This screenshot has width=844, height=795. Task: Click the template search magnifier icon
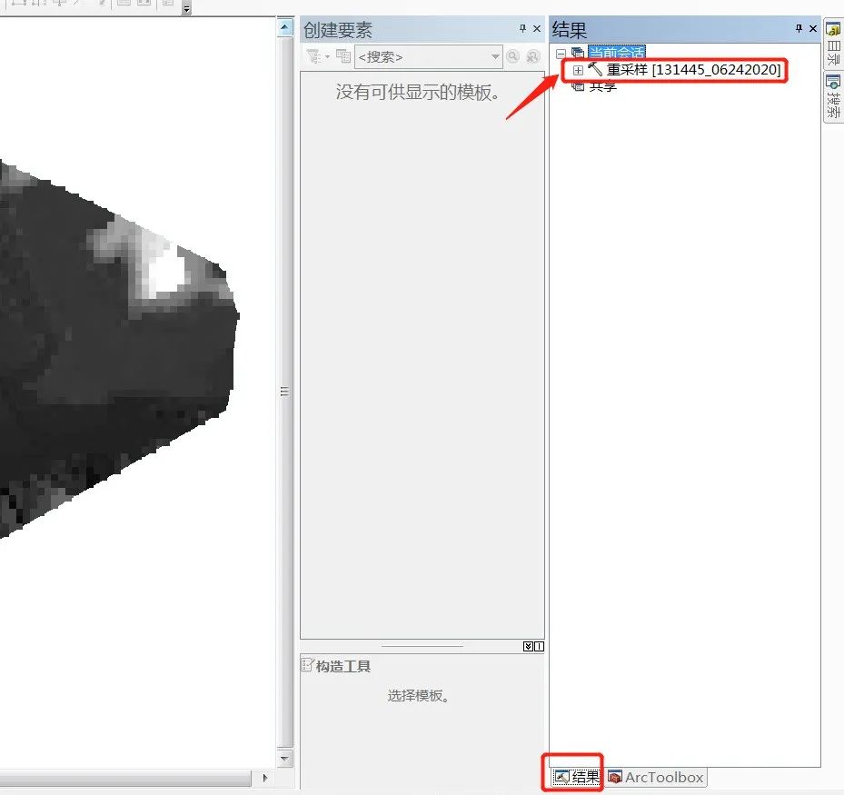tap(513, 56)
